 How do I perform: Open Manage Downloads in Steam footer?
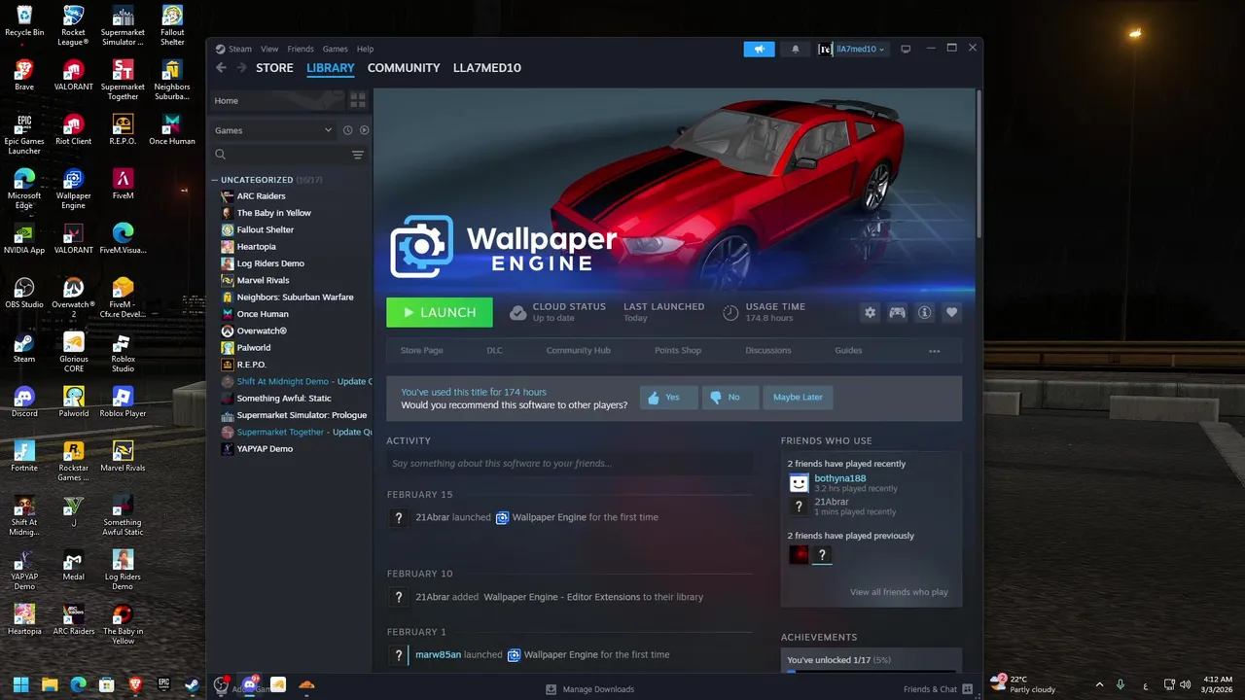tap(590, 689)
